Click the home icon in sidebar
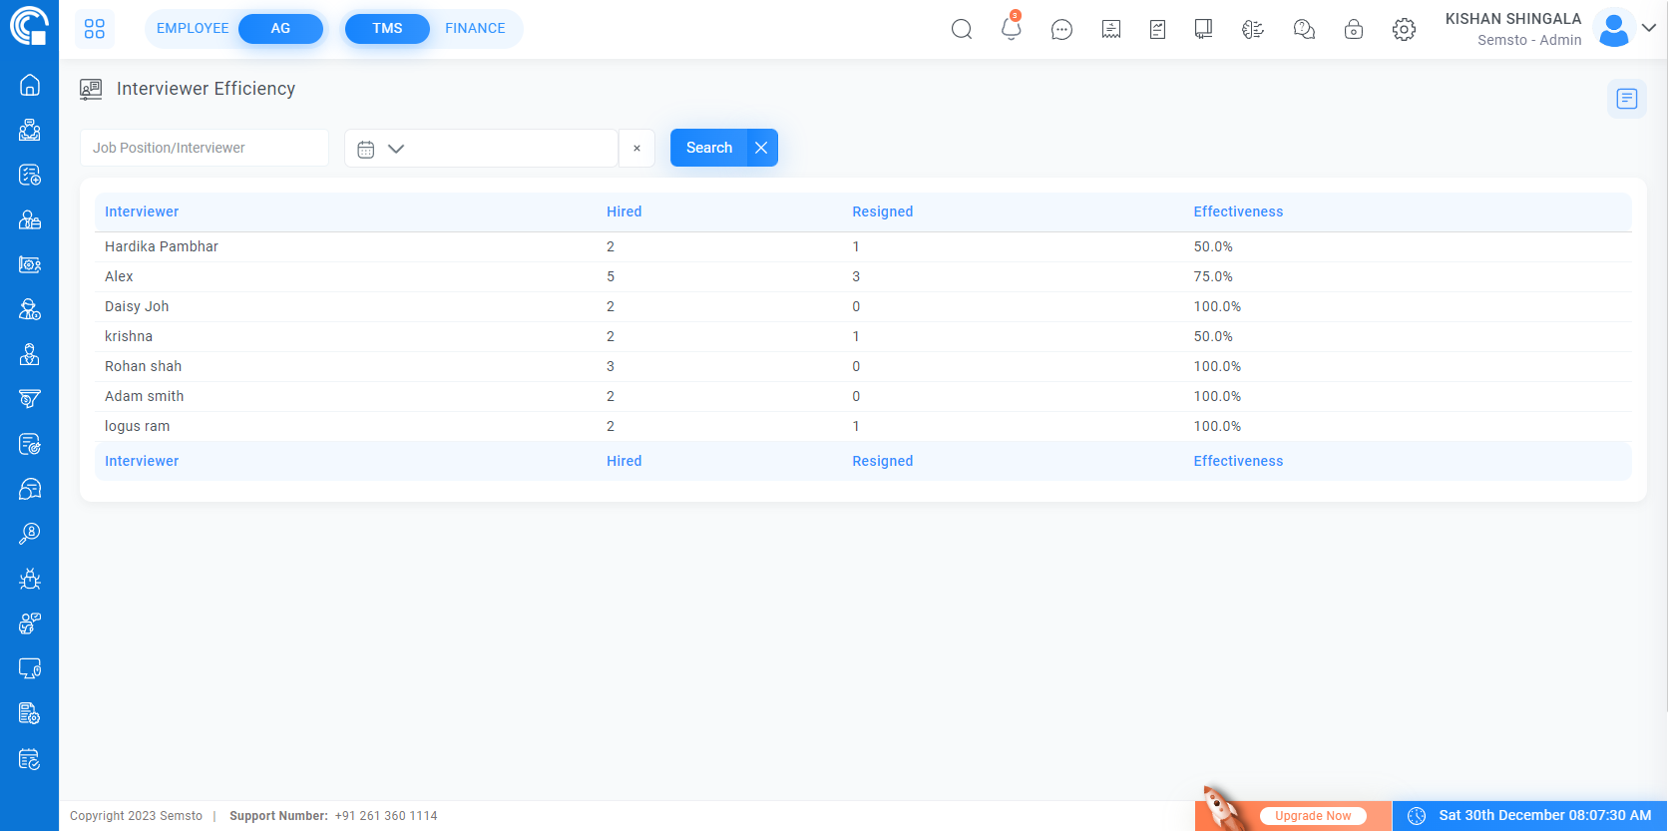This screenshot has width=1668, height=831. click(x=30, y=85)
